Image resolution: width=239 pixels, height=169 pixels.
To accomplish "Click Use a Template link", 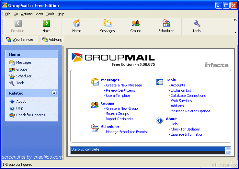I will [x=118, y=96].
